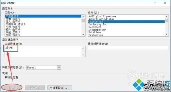The image size is (171, 92).
Task: Click commands list scrollbar thumb
Action: [x=166, y=20]
